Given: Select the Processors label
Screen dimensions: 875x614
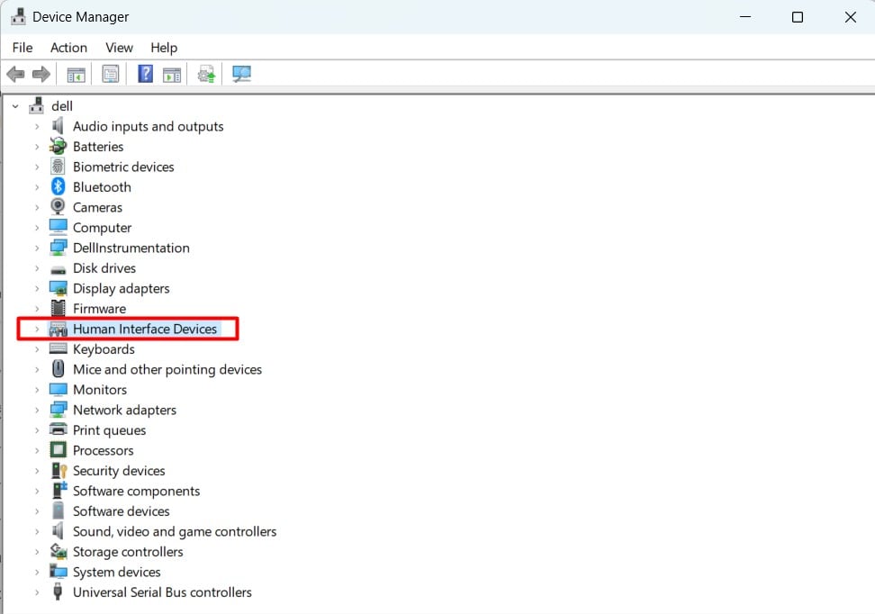Looking at the screenshot, I should click(x=104, y=450).
